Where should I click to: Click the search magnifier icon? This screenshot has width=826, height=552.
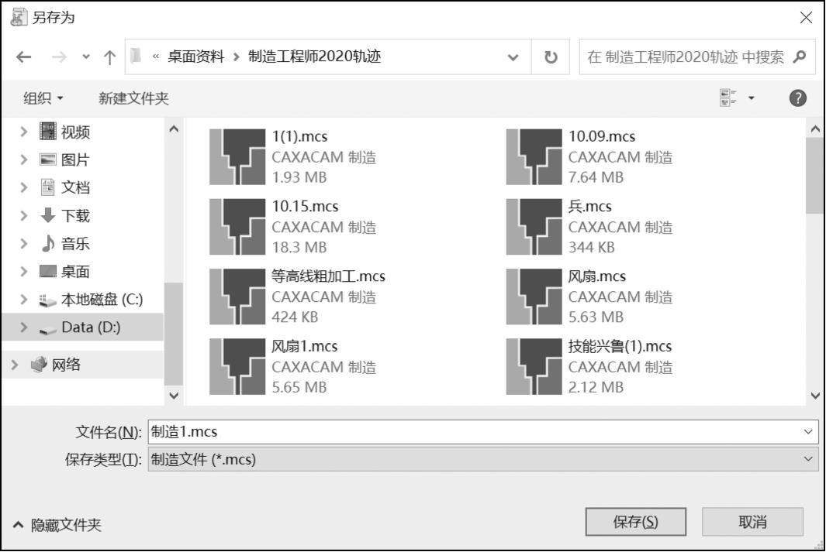(800, 57)
